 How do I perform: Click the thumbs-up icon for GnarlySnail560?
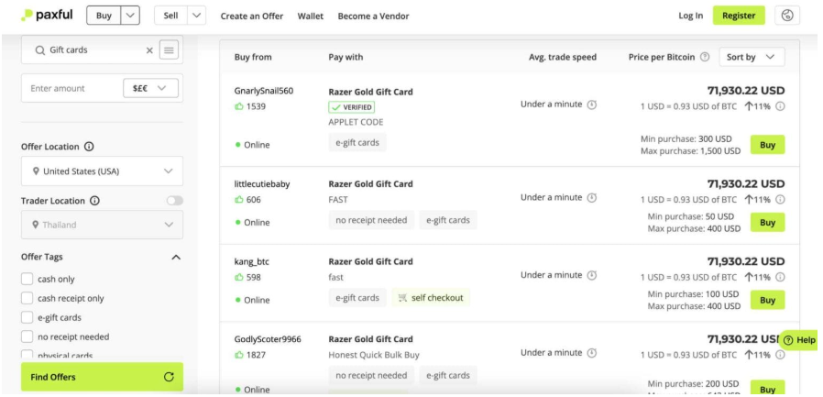(239, 106)
